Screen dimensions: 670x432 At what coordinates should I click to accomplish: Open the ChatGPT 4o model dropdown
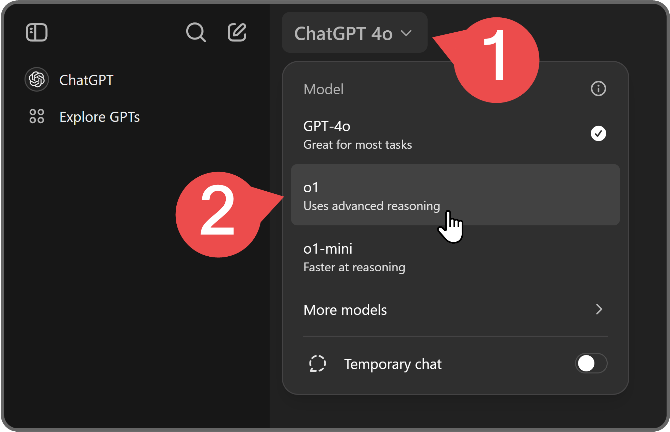point(354,33)
